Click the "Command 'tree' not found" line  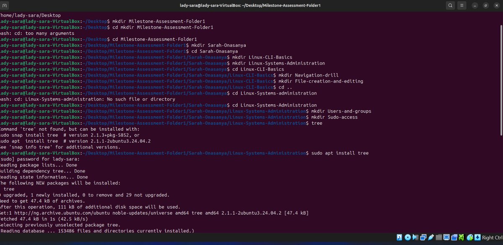70,129
